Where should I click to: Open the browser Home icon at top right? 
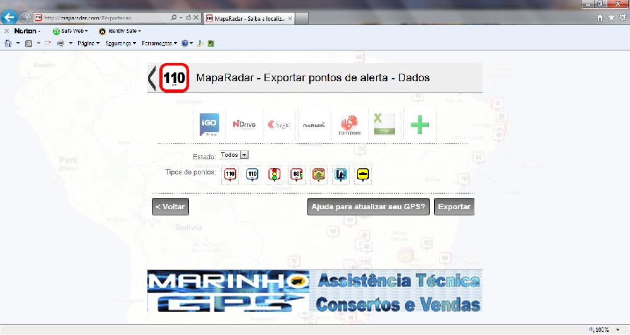600,18
